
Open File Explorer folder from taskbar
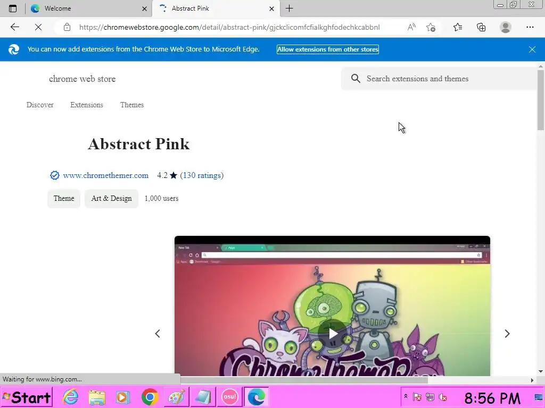[97, 397]
